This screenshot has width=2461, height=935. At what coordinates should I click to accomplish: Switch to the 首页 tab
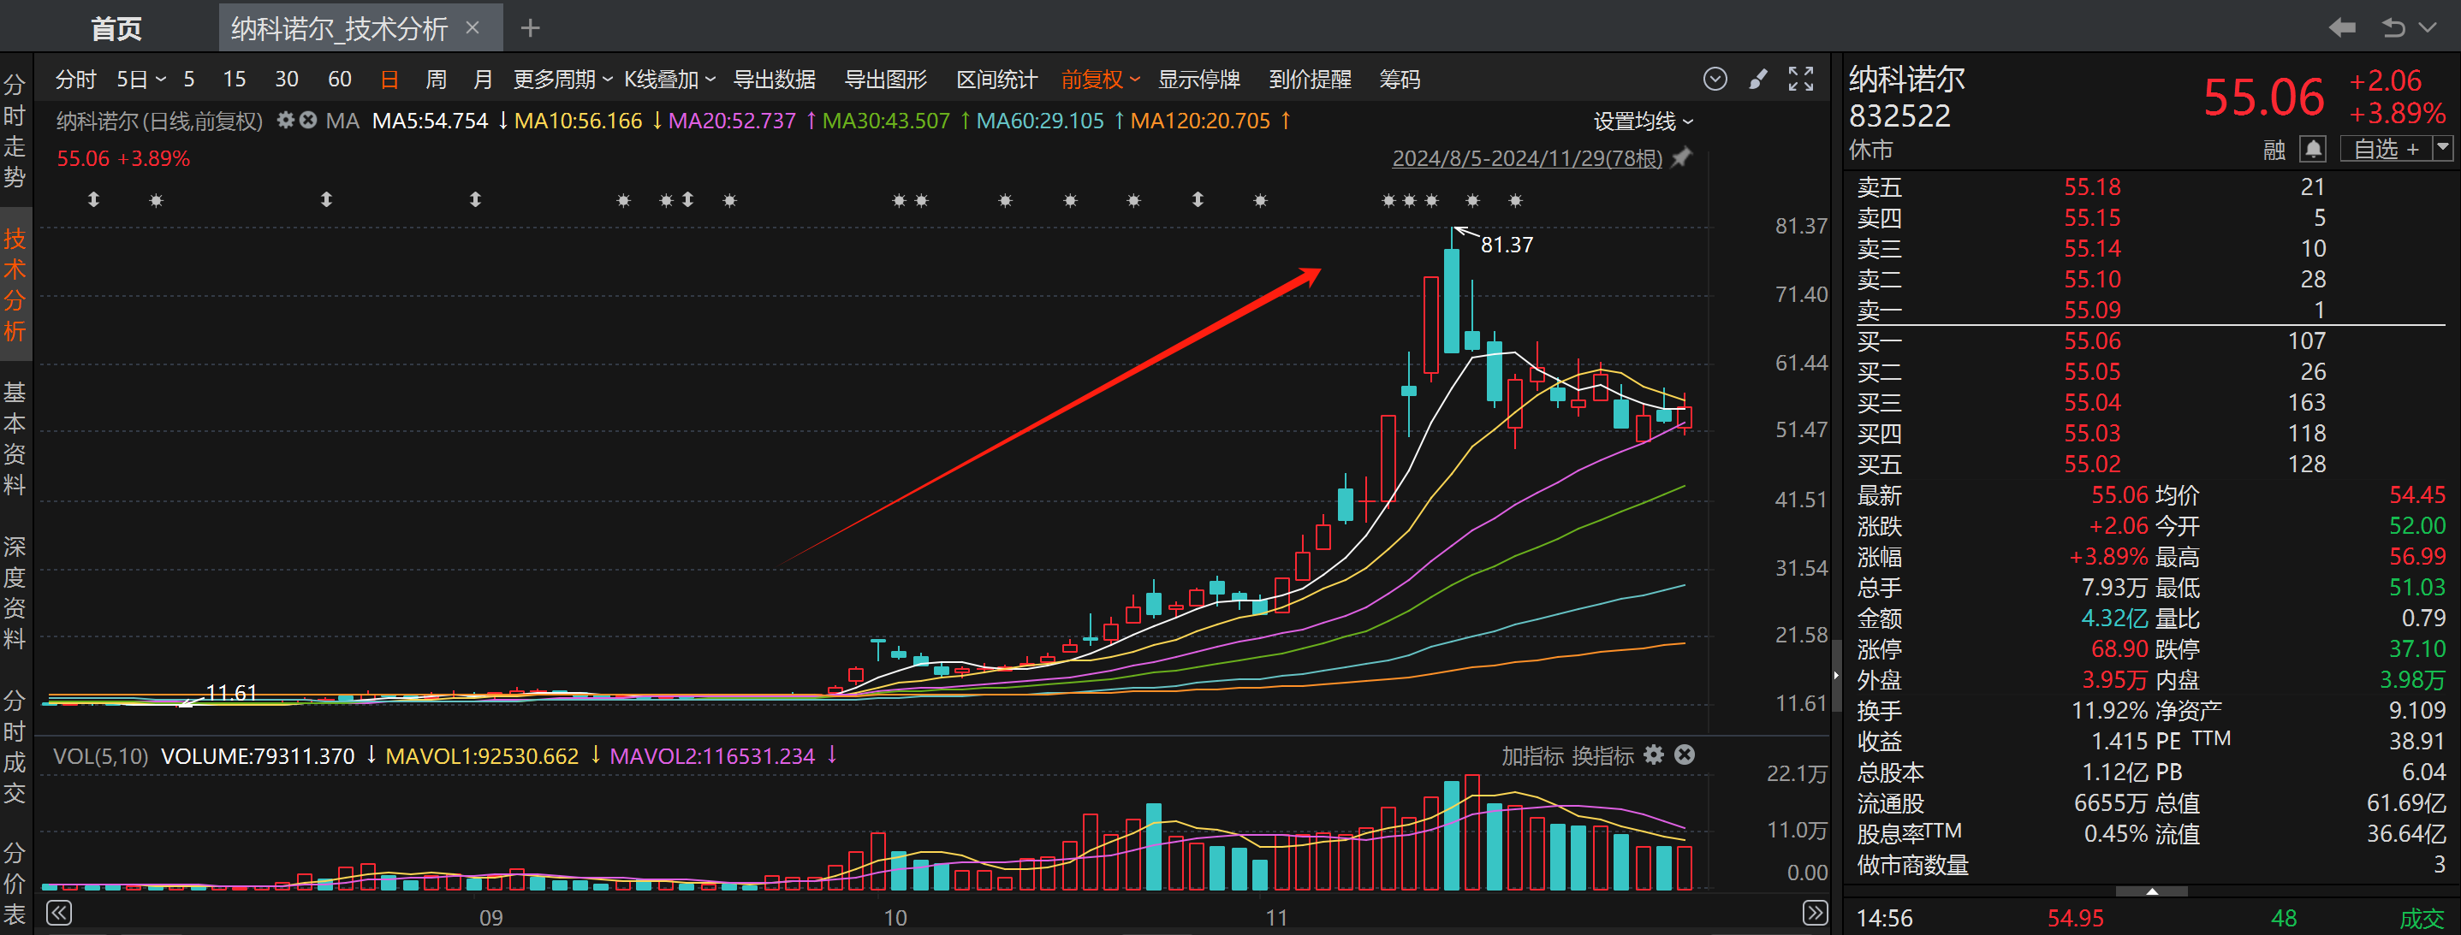point(116,28)
